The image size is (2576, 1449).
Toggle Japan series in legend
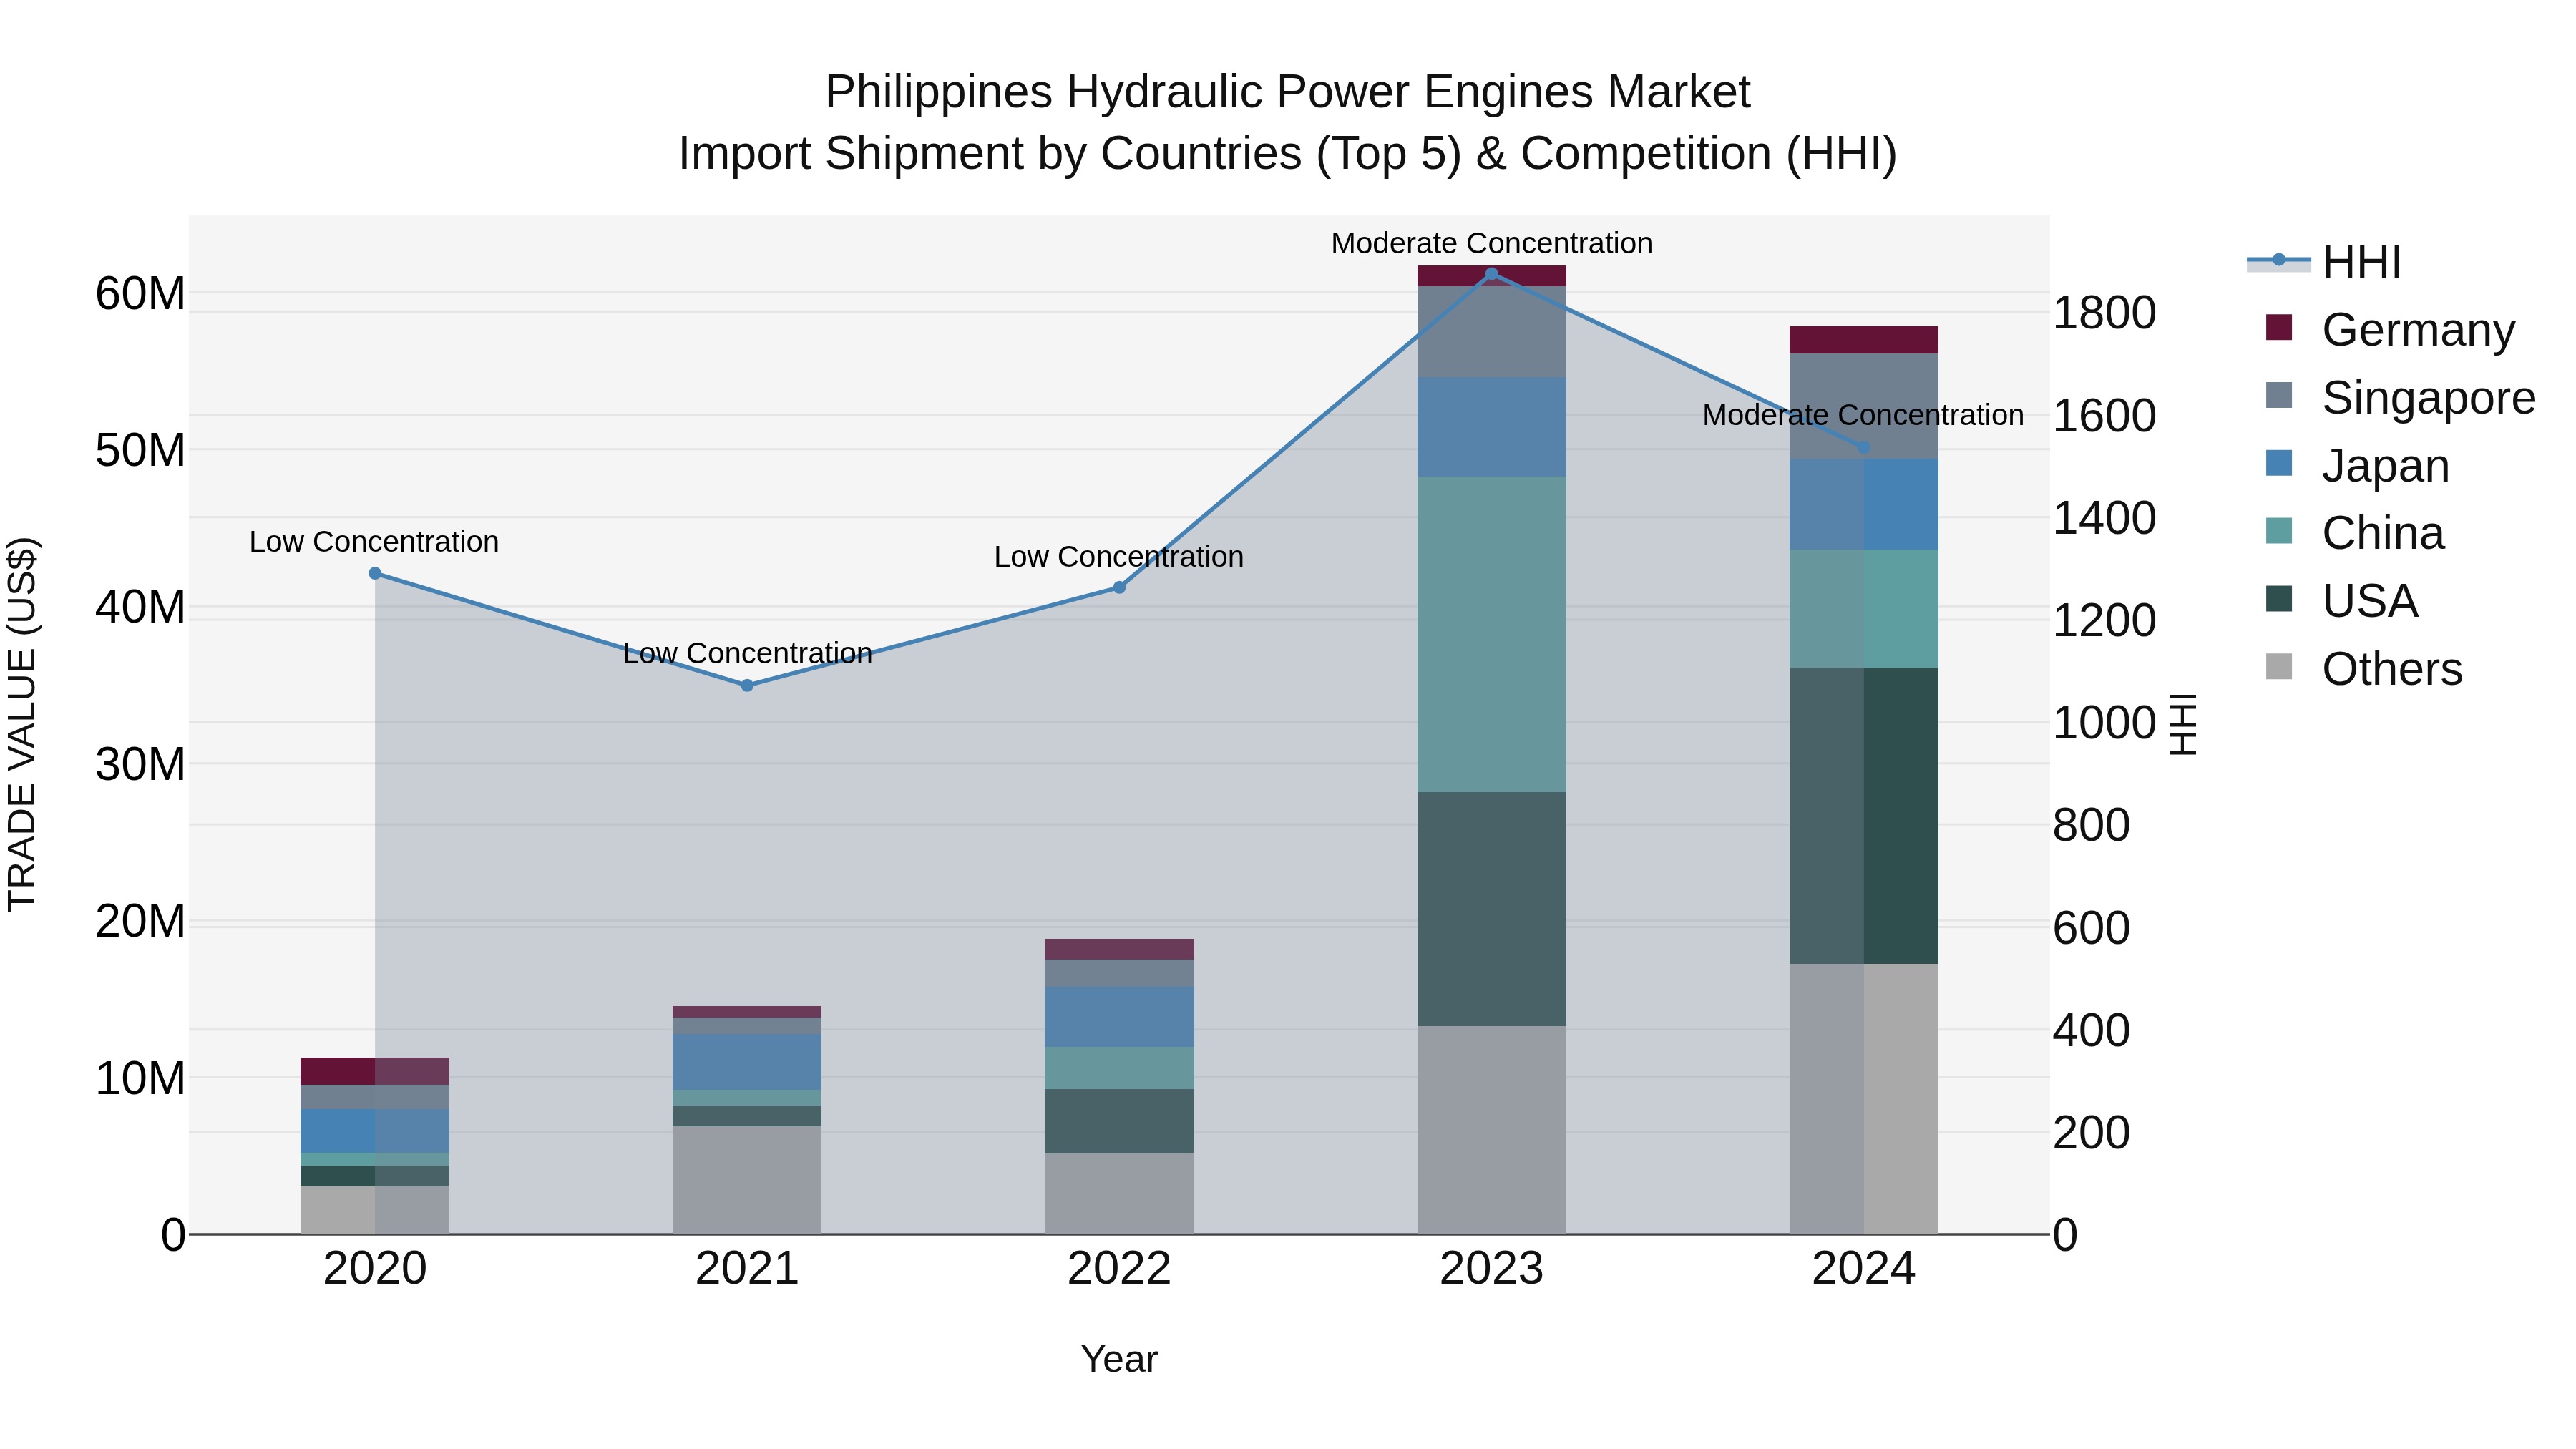2357,466
